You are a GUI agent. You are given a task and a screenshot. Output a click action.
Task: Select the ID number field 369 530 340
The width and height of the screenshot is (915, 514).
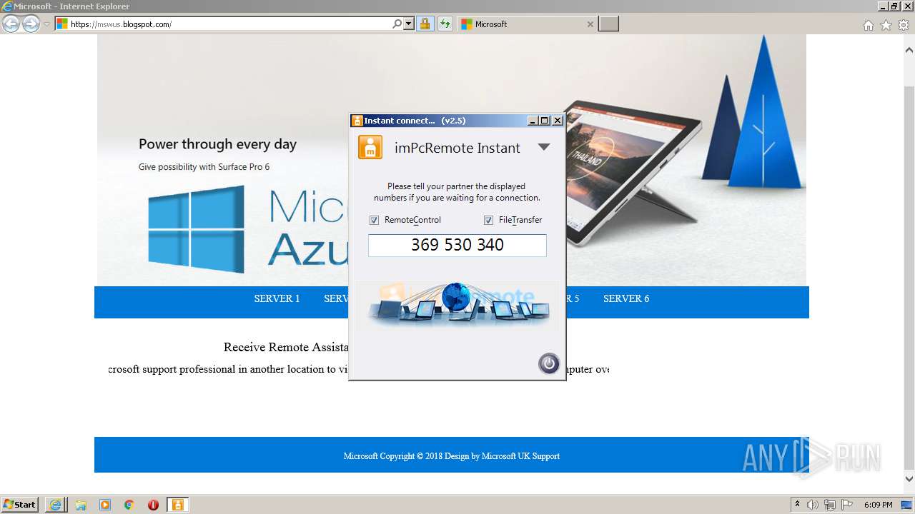(457, 245)
